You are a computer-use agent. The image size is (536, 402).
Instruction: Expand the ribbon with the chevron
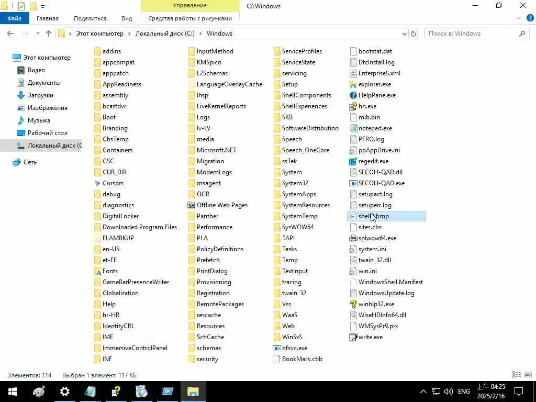tap(519, 18)
